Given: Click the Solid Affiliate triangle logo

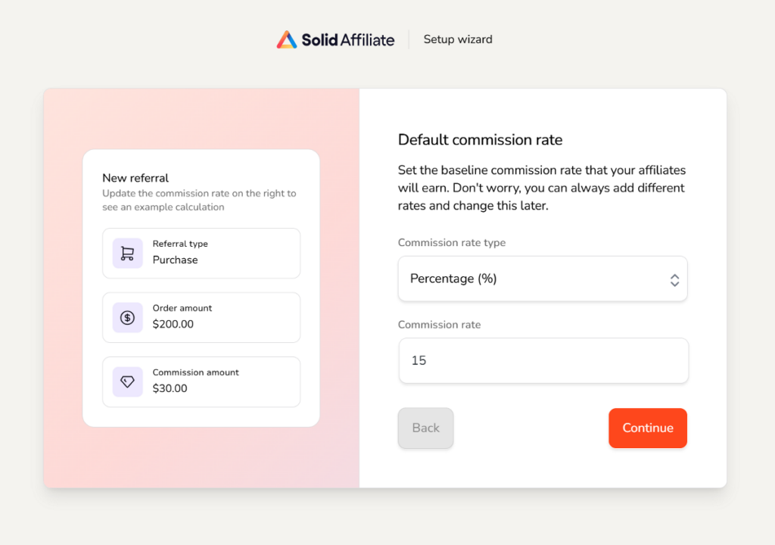Looking at the screenshot, I should click(x=286, y=39).
